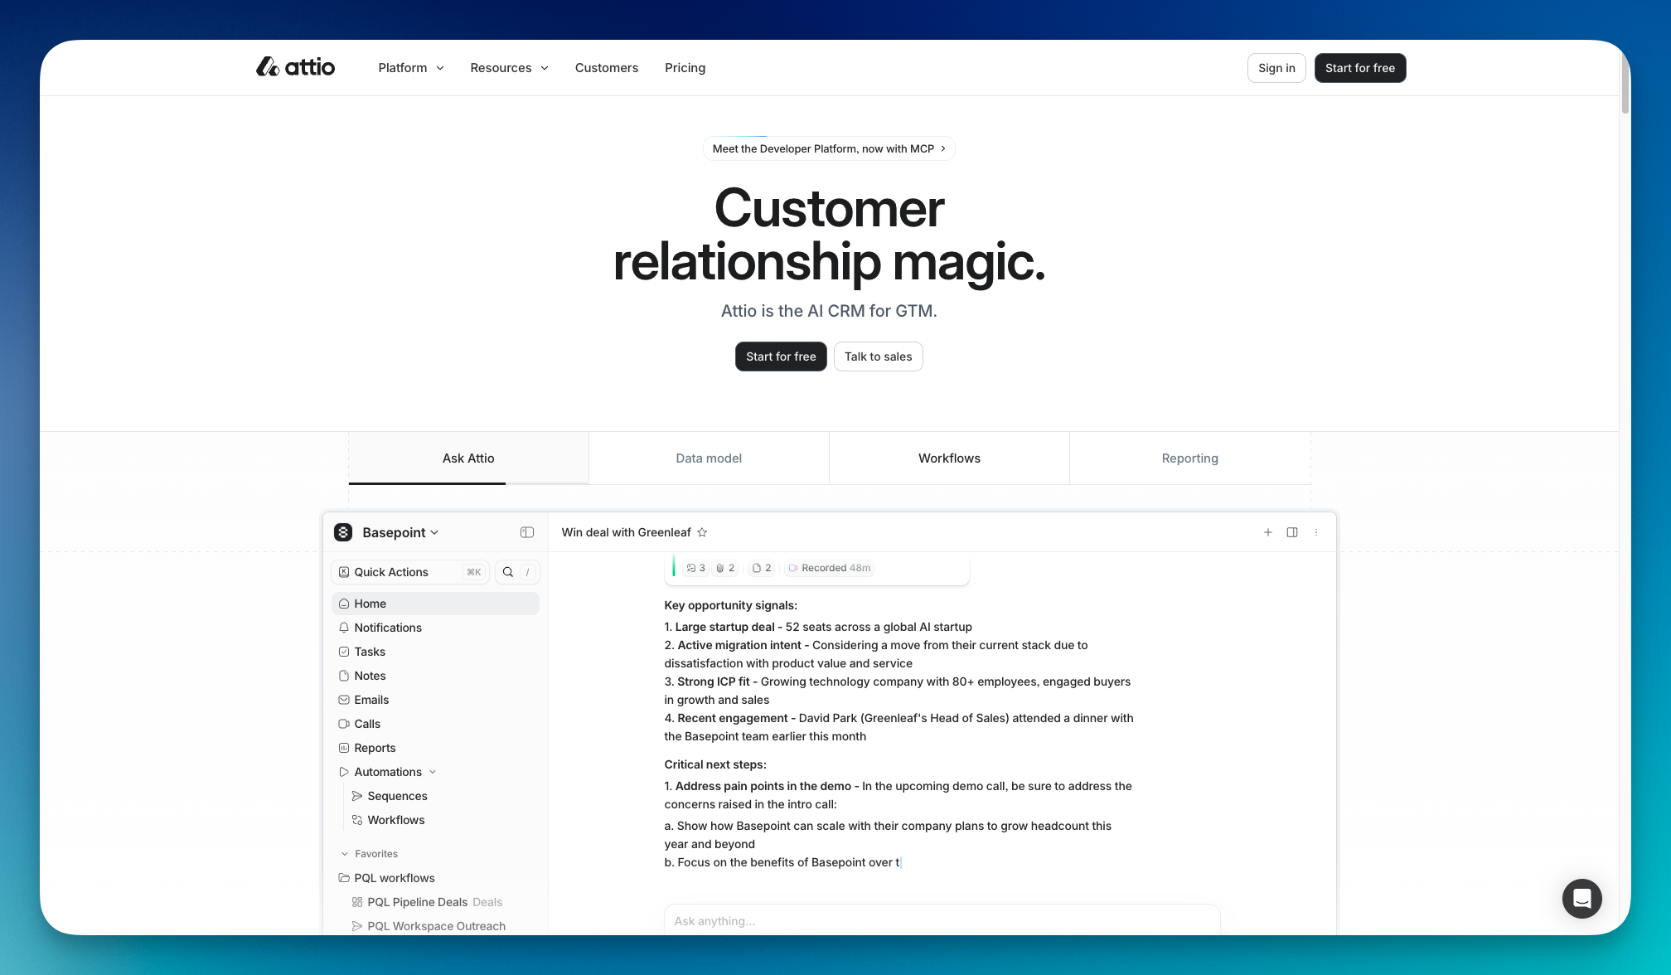
Task: Open the Pricing page
Action: [x=685, y=68]
